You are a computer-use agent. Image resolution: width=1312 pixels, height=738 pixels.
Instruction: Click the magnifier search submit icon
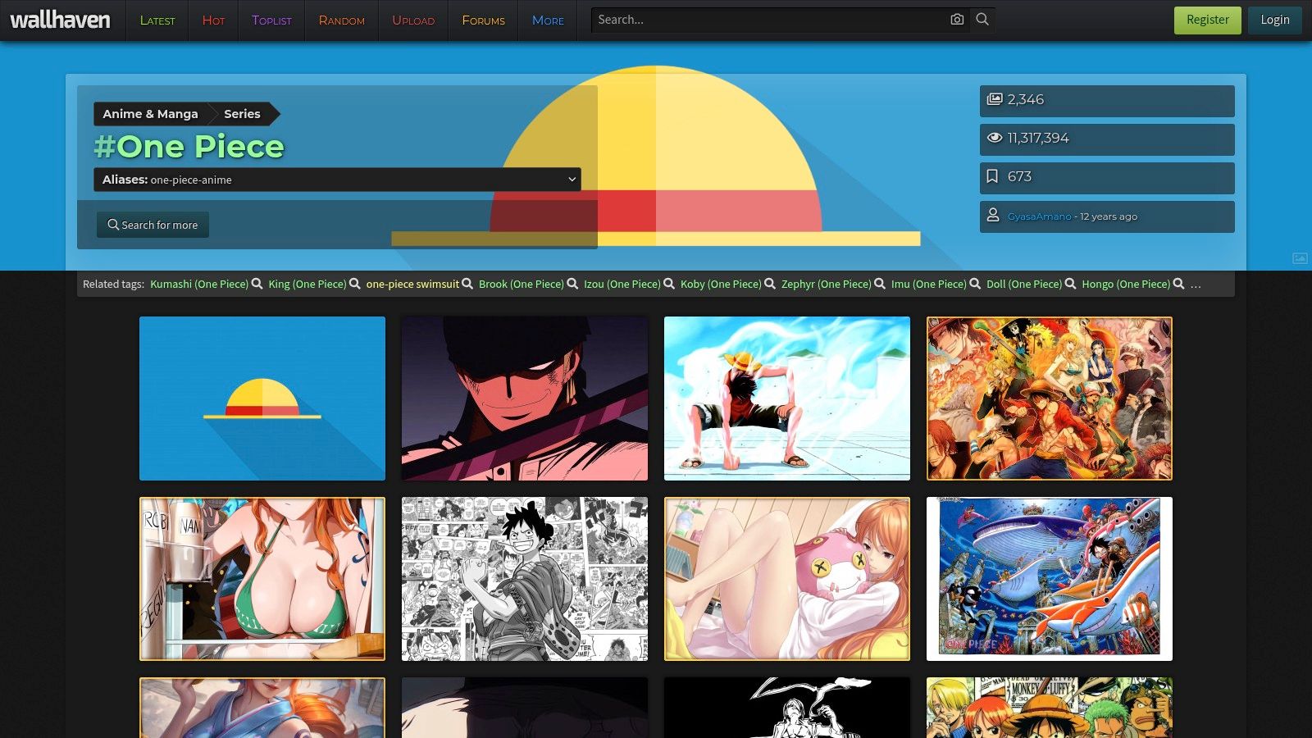point(982,20)
